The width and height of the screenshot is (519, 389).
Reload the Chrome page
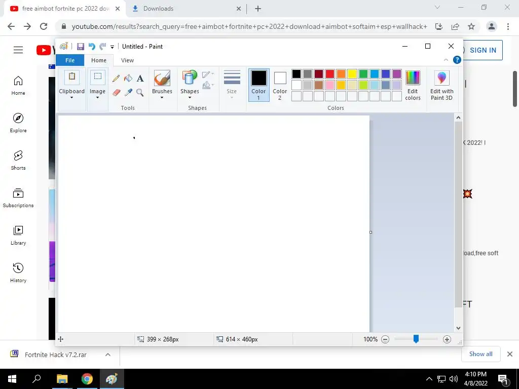44,26
